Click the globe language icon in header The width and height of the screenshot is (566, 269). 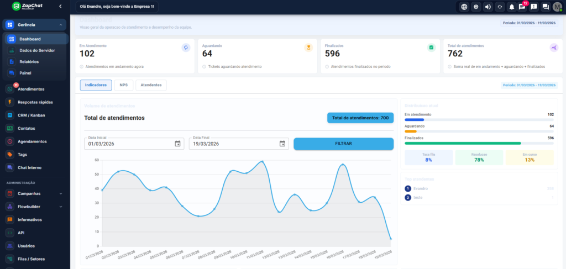tap(464, 7)
